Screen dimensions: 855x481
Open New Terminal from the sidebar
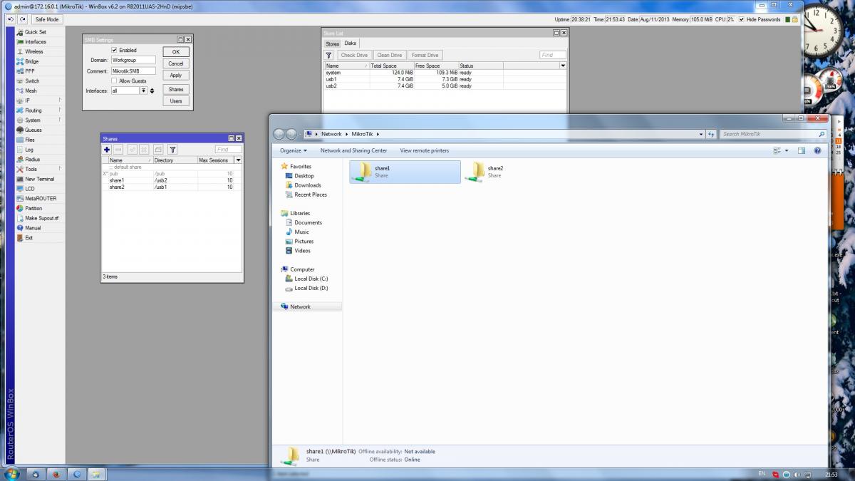point(39,179)
